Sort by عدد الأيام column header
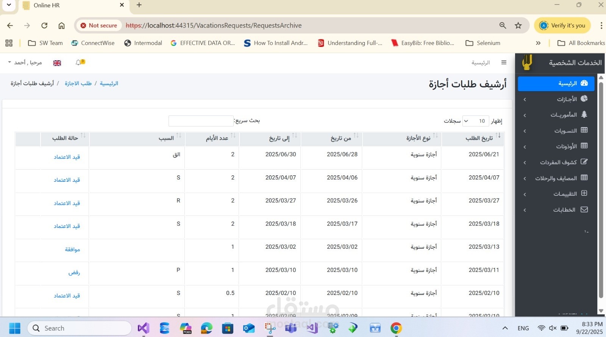This screenshot has width=606, height=337. click(212, 139)
